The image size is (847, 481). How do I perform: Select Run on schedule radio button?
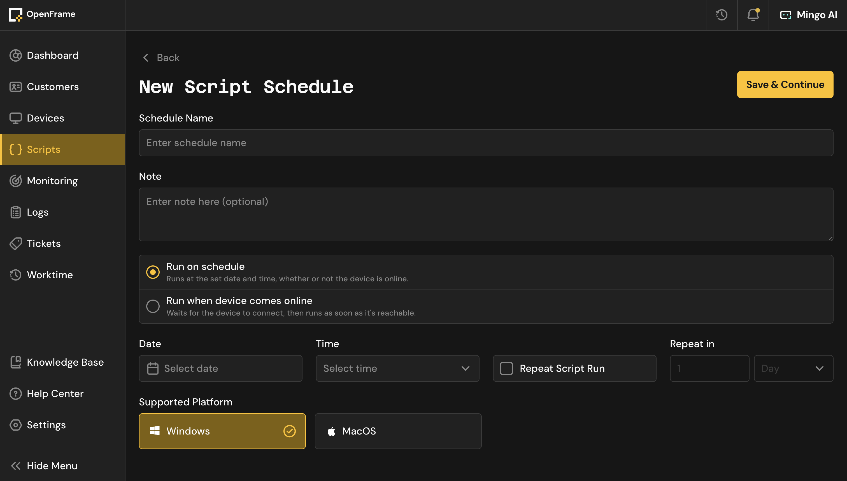(x=153, y=272)
